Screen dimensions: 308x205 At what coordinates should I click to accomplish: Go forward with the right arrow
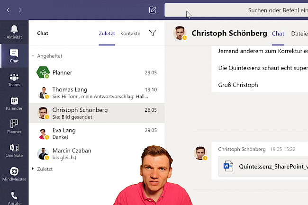point(20,10)
